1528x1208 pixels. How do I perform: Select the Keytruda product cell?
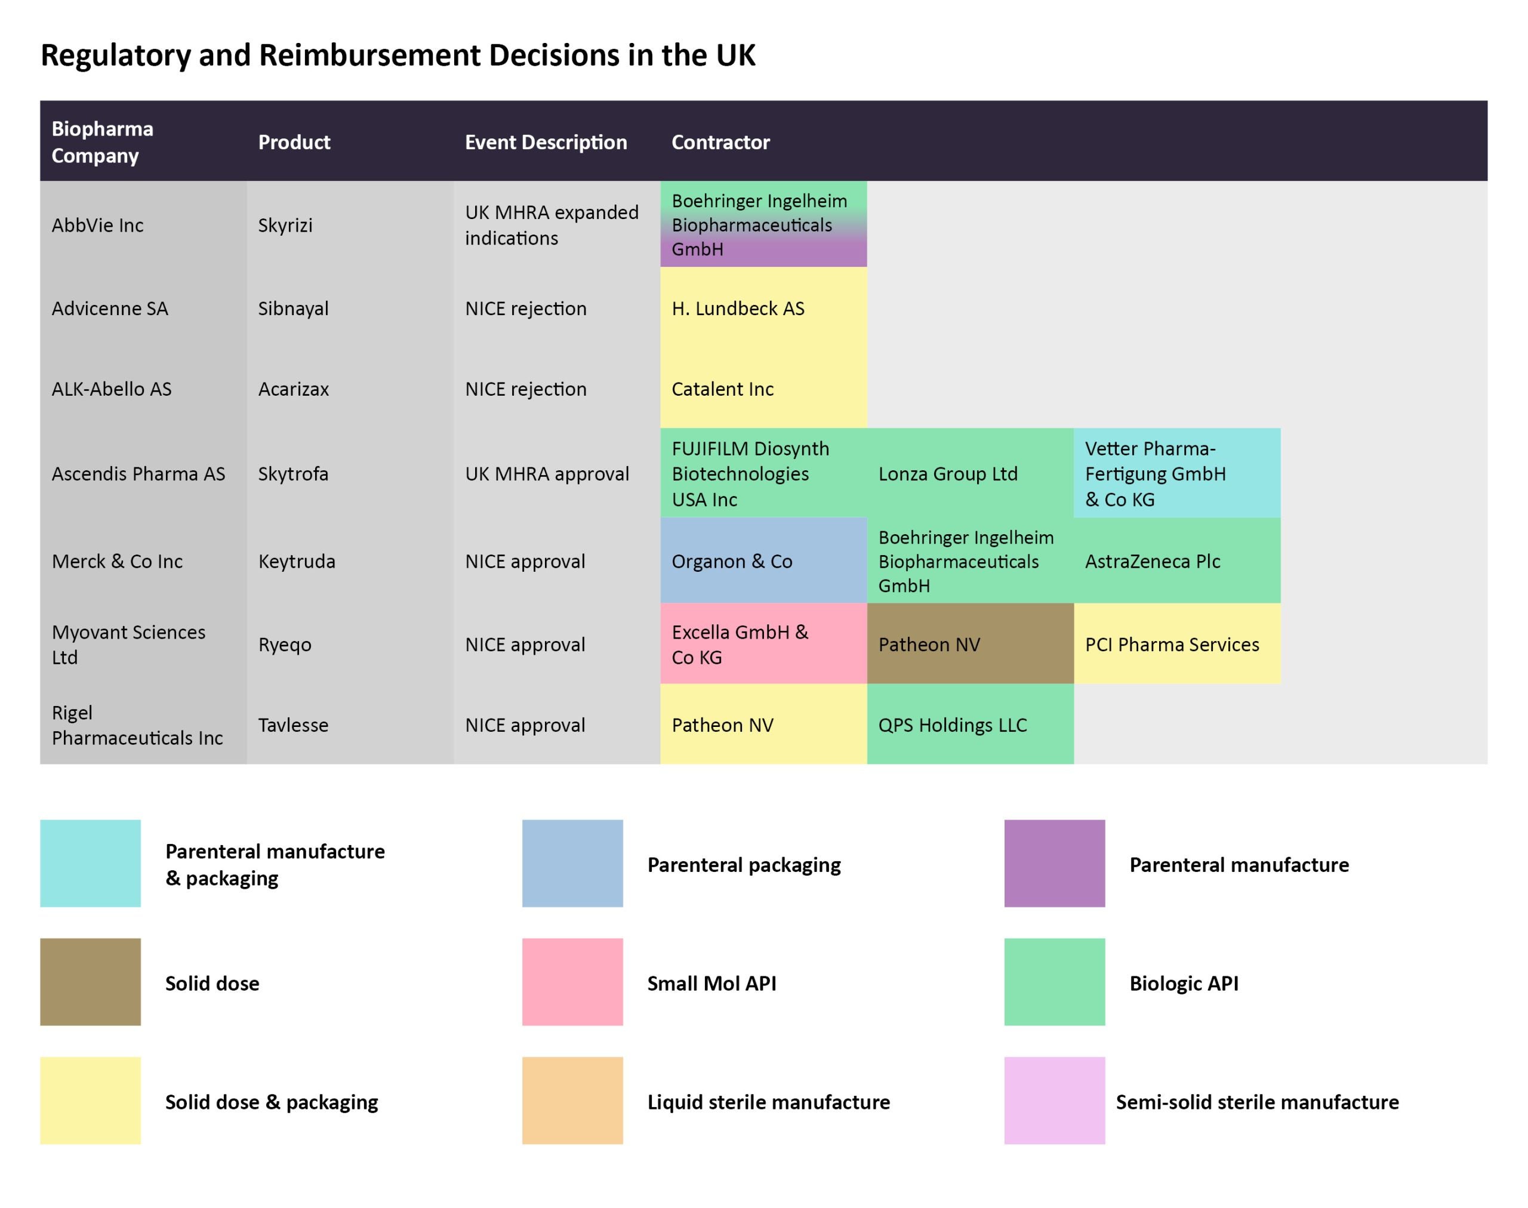pos(297,561)
